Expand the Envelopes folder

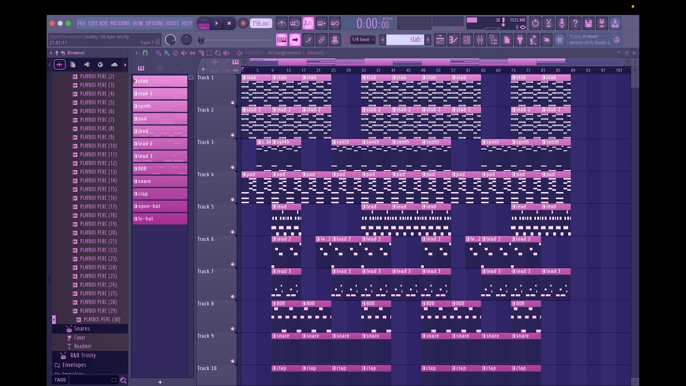[x=74, y=365]
